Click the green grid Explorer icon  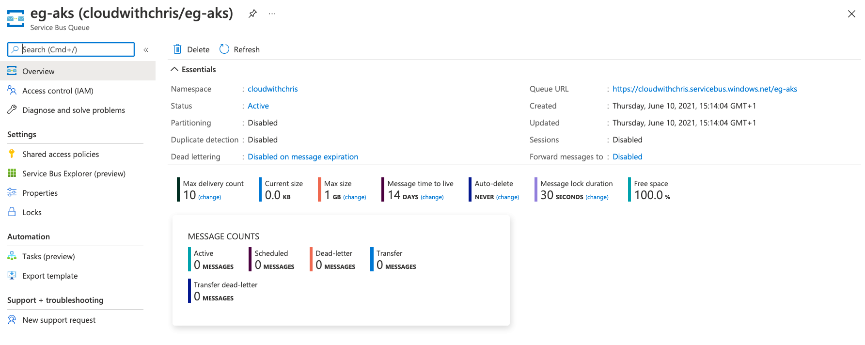pyautogui.click(x=12, y=173)
